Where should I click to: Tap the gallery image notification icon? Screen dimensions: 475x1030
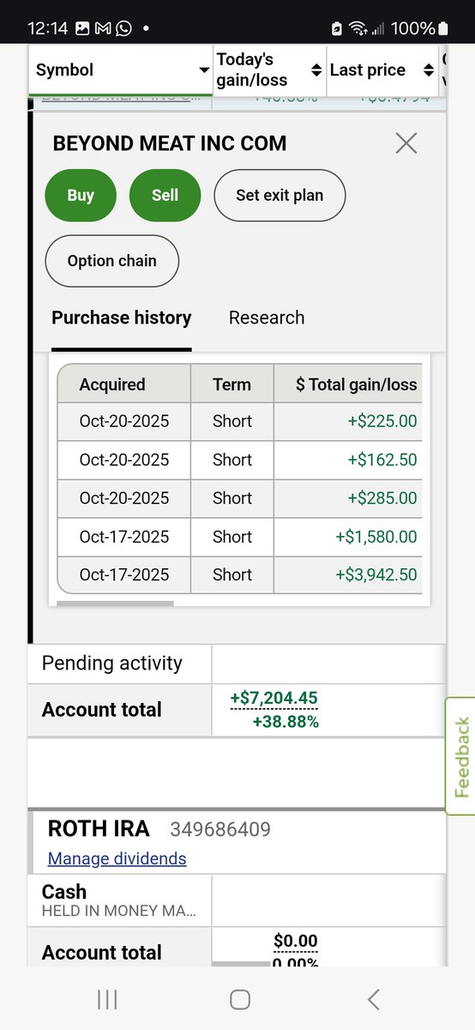[x=82, y=28]
